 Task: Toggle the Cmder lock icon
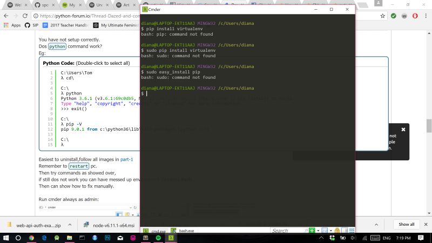(337, 231)
